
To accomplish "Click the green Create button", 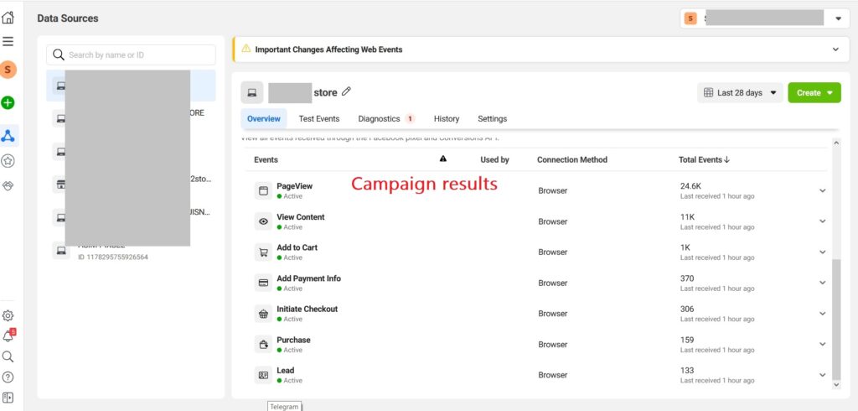I will tap(814, 93).
